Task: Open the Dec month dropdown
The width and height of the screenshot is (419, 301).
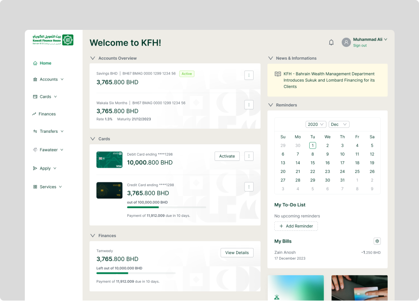Action: 339,124
